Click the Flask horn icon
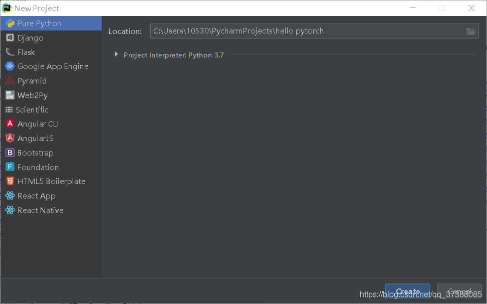 [10, 52]
